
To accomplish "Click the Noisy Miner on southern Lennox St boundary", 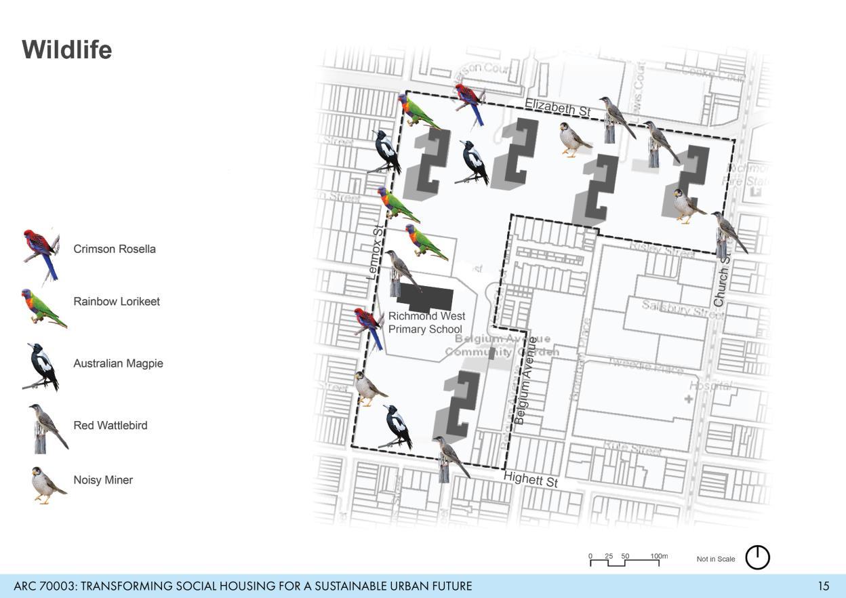I will point(370,388).
